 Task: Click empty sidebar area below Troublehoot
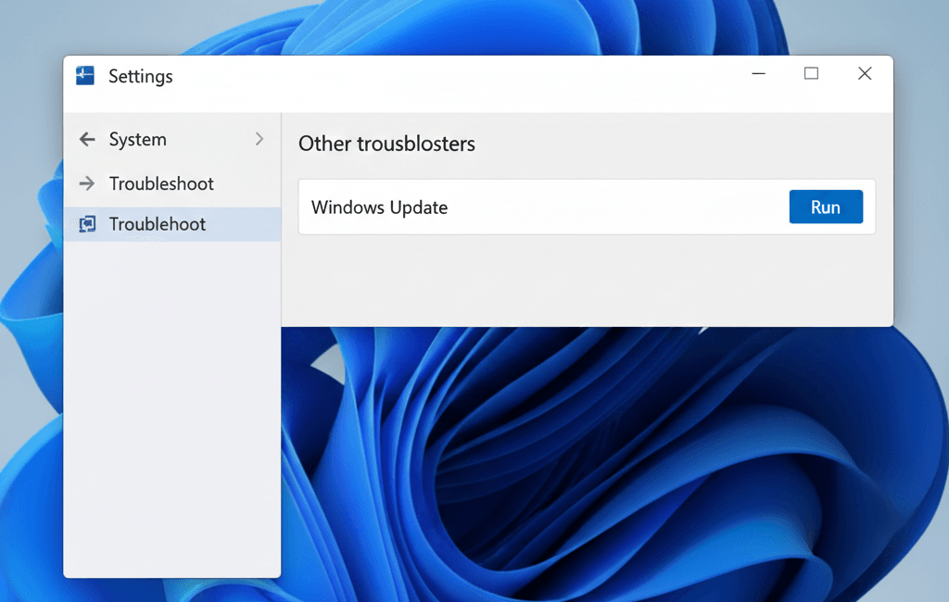pyautogui.click(x=171, y=408)
